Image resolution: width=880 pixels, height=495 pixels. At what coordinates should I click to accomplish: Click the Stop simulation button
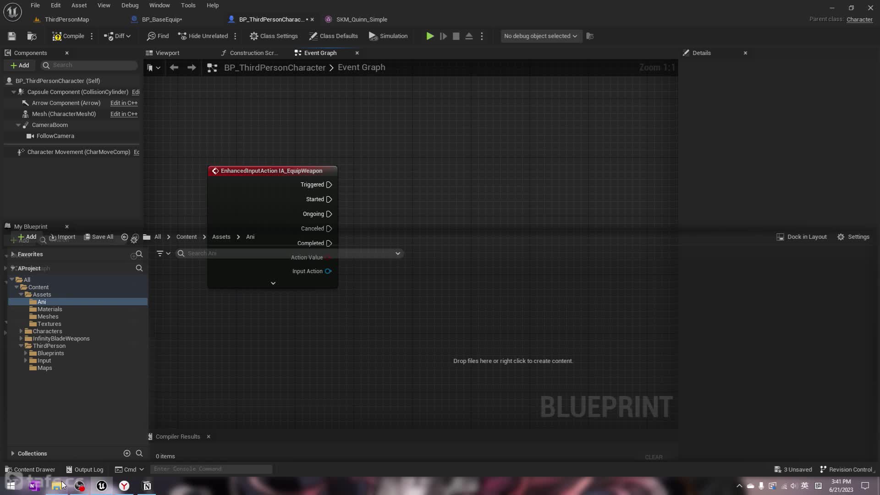[x=456, y=36]
